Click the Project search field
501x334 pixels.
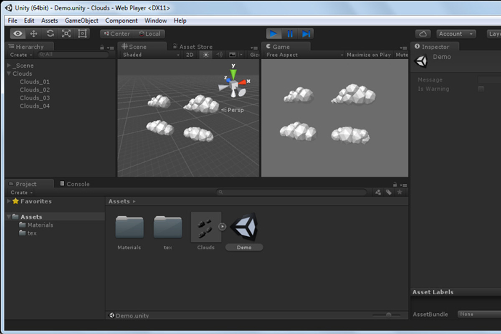click(x=291, y=192)
